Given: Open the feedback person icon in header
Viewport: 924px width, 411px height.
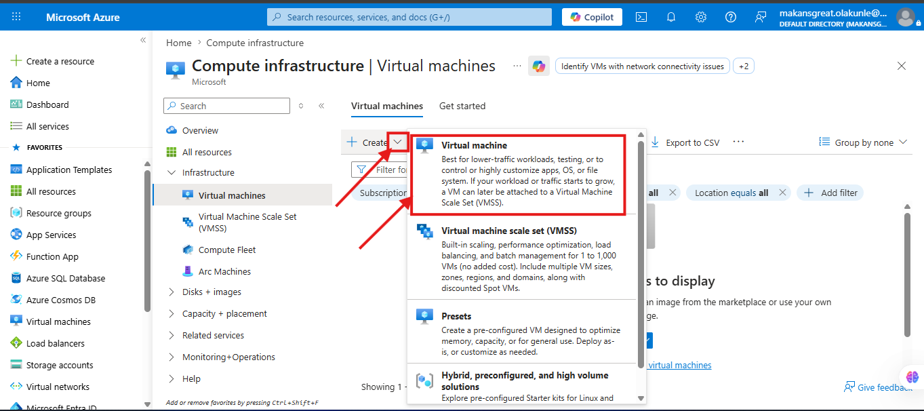Looking at the screenshot, I should coord(761,17).
